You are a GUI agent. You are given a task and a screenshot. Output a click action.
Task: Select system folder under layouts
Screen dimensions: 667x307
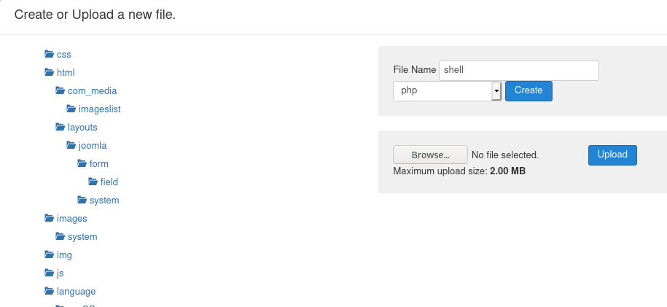pyautogui.click(x=104, y=200)
